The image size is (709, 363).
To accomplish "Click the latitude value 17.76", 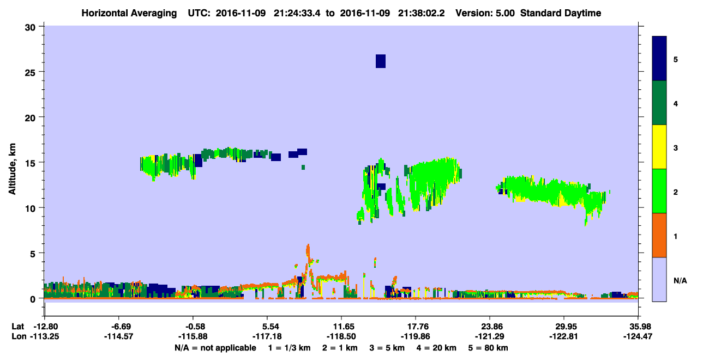I will [x=416, y=327].
